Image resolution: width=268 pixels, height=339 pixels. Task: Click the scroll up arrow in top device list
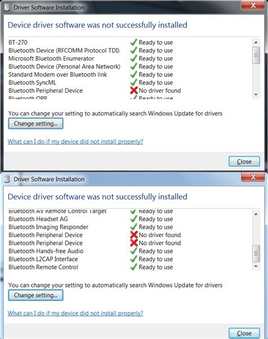point(256,42)
